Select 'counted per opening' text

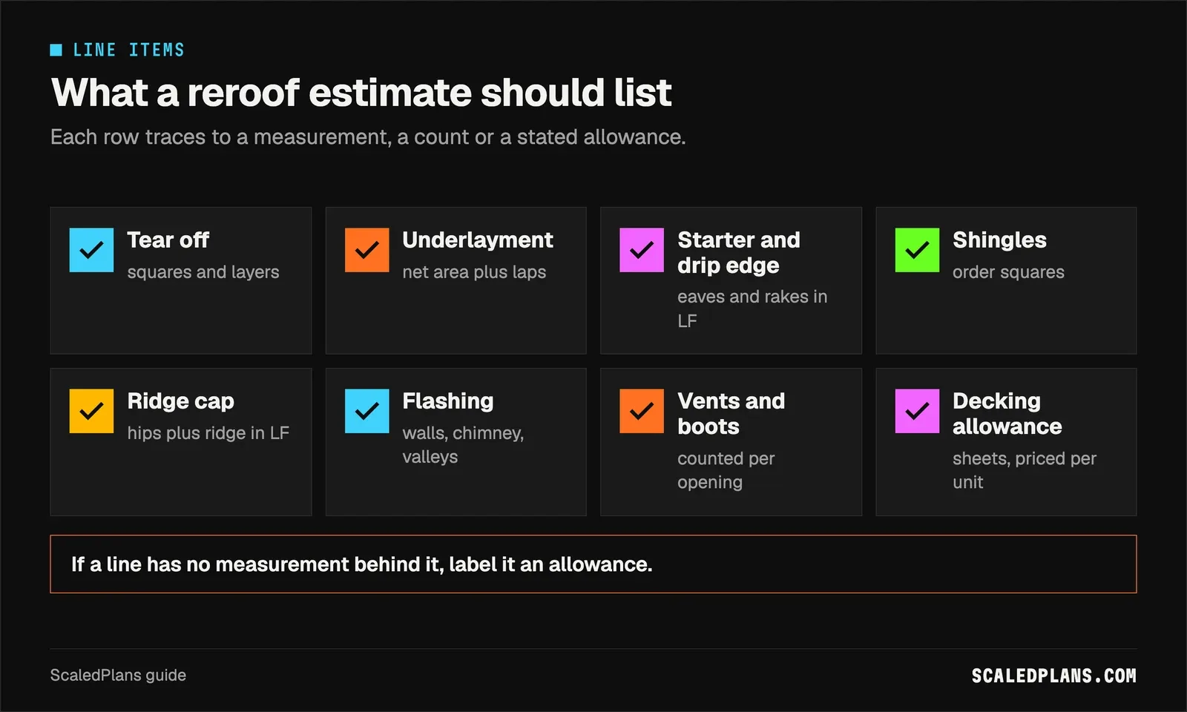726,470
